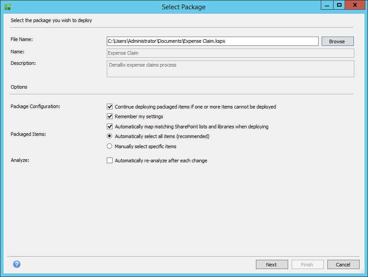Maximize the Select Package window

coord(339,5)
